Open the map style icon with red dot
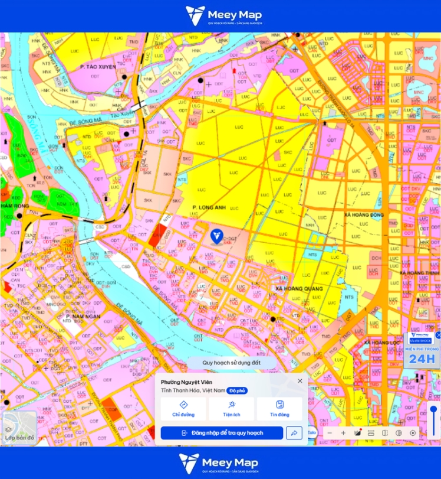Viewport: 441px width, 479px height. click(x=357, y=433)
